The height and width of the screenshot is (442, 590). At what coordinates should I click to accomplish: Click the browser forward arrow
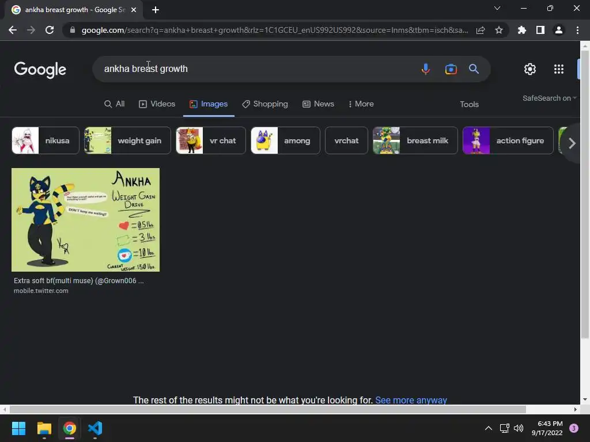click(31, 30)
